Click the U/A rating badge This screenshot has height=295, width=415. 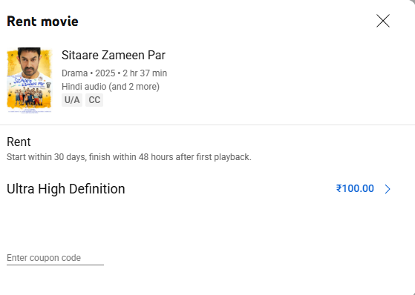click(72, 100)
